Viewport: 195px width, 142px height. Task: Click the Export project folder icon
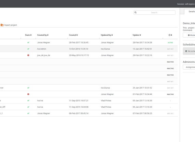[x=2, y=25]
